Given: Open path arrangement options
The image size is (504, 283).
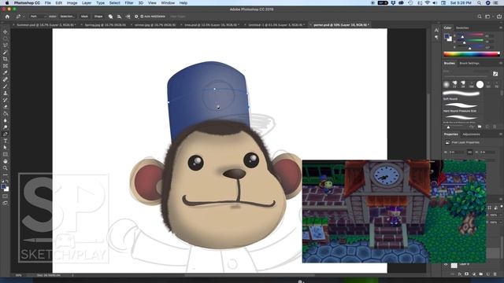Looking at the screenshot, I should 128,17.
